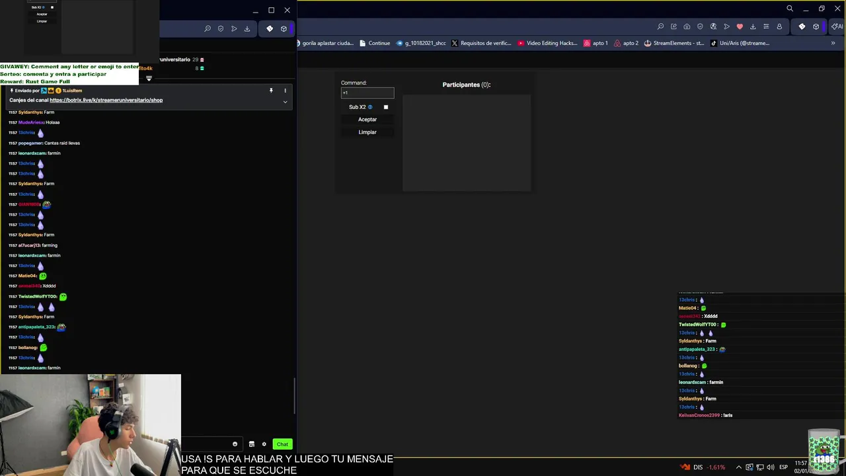Click username 'popegamer' in chat

[30, 143]
